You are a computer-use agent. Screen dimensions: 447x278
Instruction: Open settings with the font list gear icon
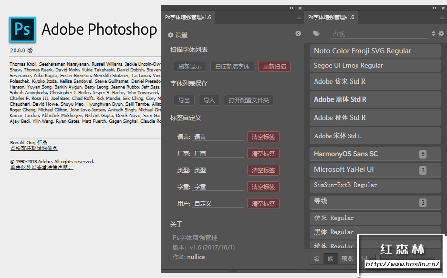coord(441,34)
